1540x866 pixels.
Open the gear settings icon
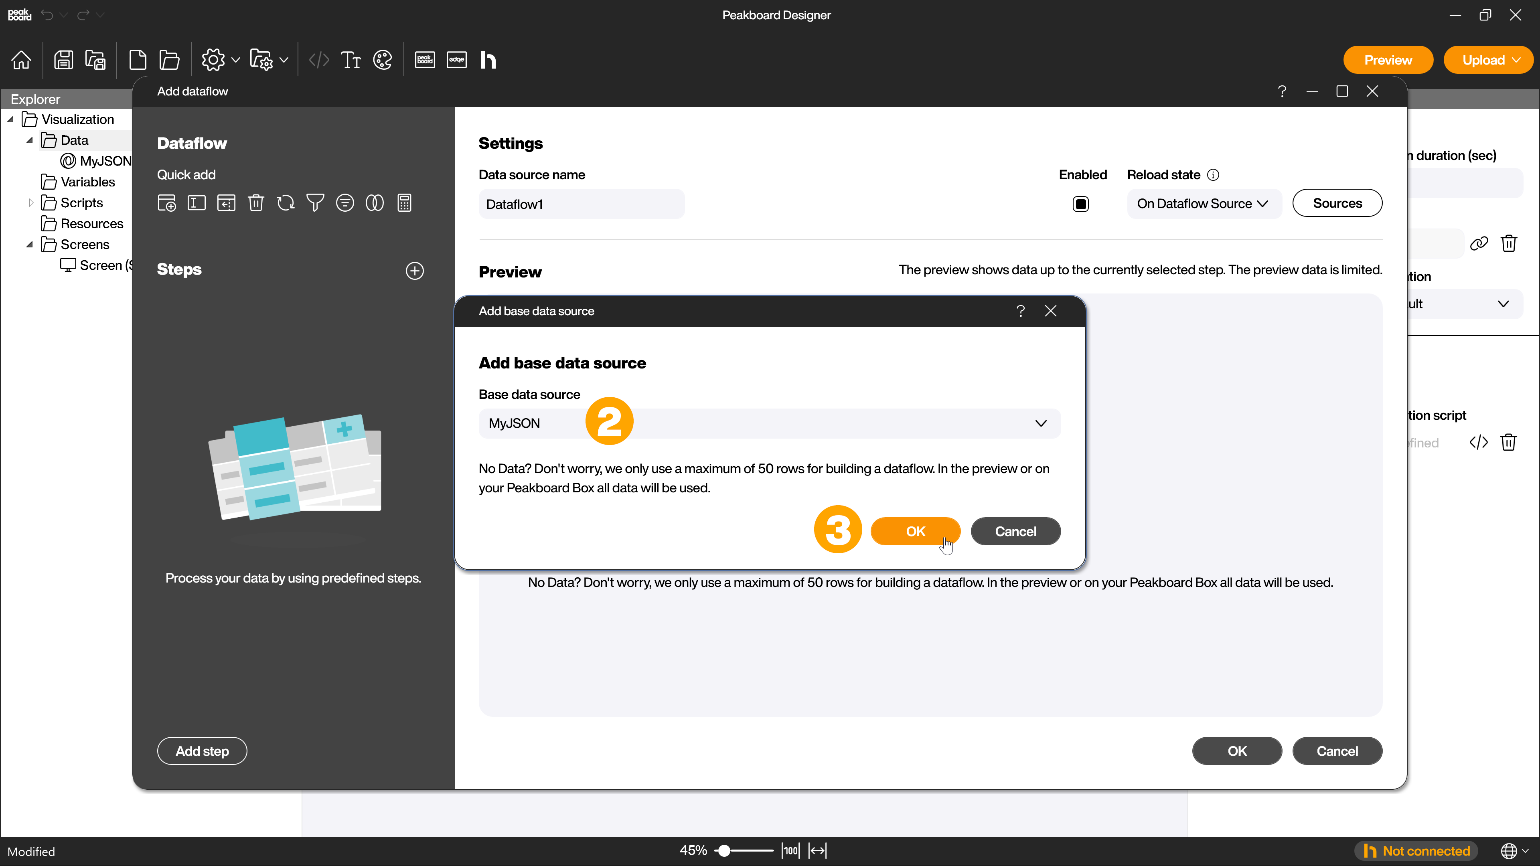point(213,60)
